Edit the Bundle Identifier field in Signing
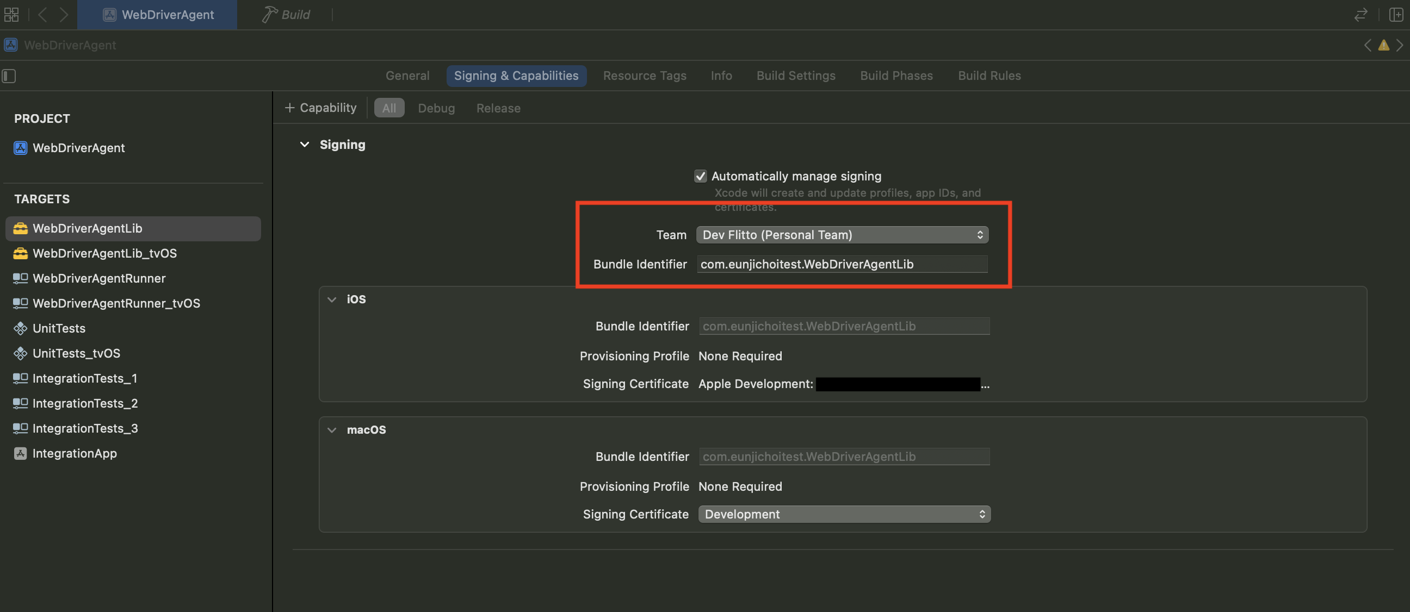1410x612 pixels. [842, 264]
